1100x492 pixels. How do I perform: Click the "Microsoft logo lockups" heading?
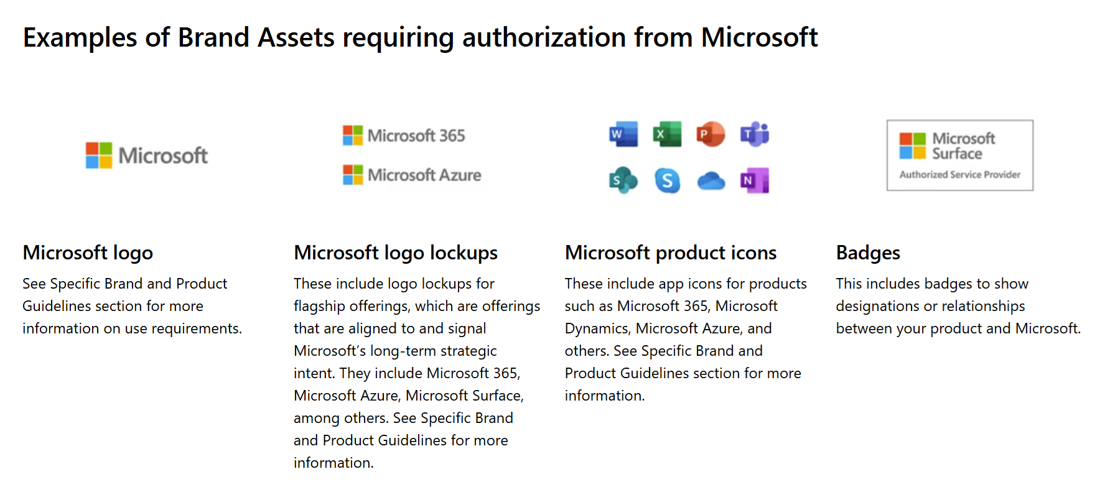[396, 253]
